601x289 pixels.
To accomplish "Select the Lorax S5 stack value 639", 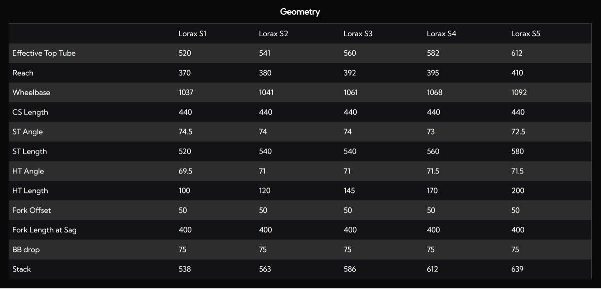I will [x=517, y=269].
